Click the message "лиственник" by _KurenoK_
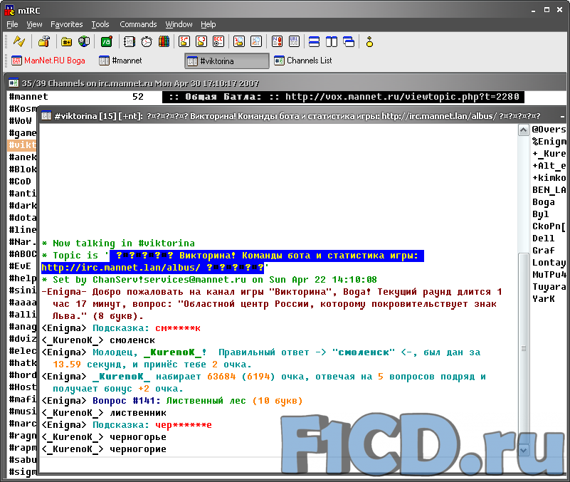Screen dimensions: 570x482 [x=138, y=413]
